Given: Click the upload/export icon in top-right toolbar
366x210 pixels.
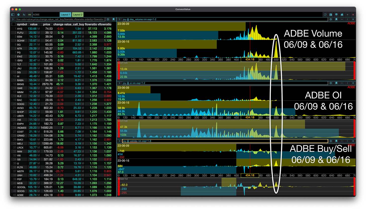Looking at the screenshot, I should pyautogui.click(x=336, y=15).
